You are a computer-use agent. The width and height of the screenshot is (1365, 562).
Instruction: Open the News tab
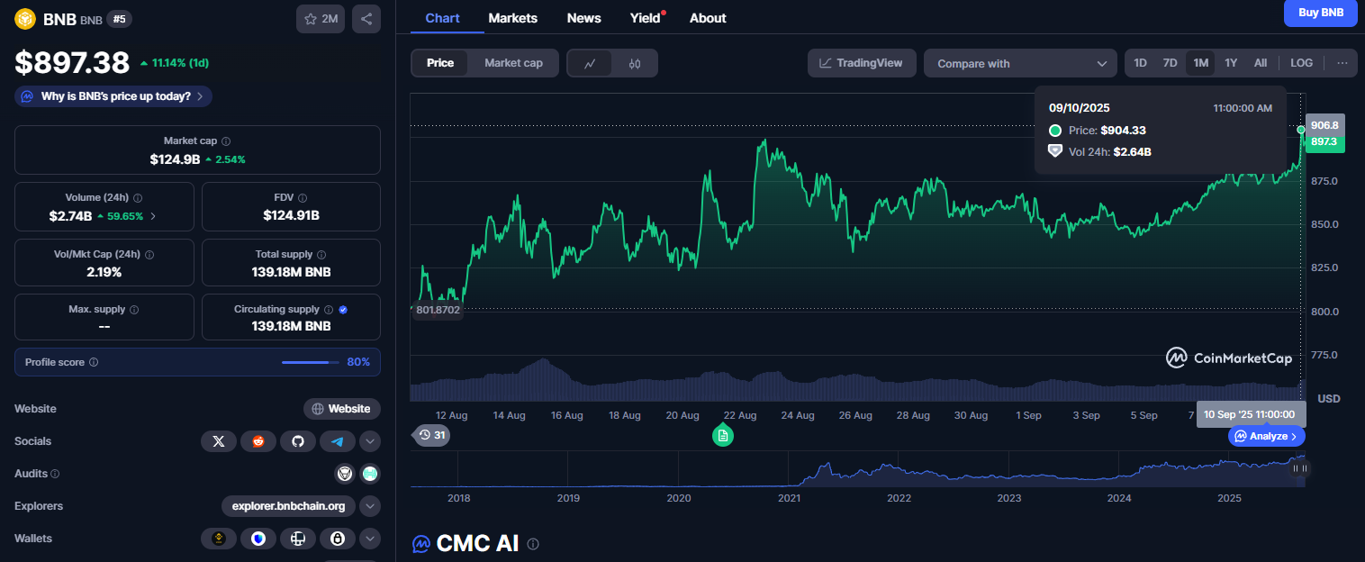pyautogui.click(x=584, y=18)
